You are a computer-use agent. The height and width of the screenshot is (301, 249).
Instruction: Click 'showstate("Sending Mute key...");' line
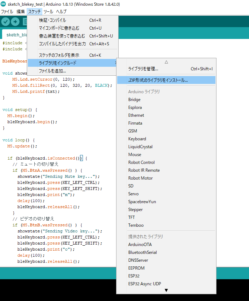tap(59, 176)
